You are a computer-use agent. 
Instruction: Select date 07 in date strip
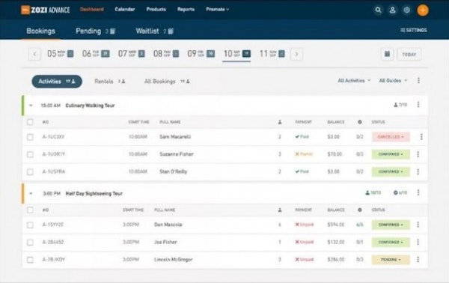click(132, 54)
